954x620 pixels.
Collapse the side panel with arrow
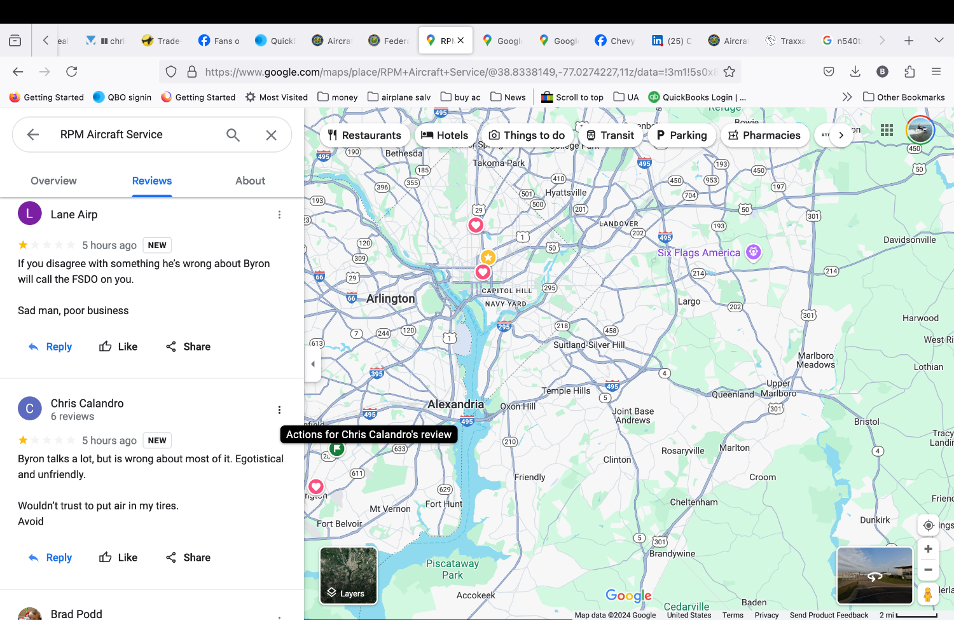[312, 364]
